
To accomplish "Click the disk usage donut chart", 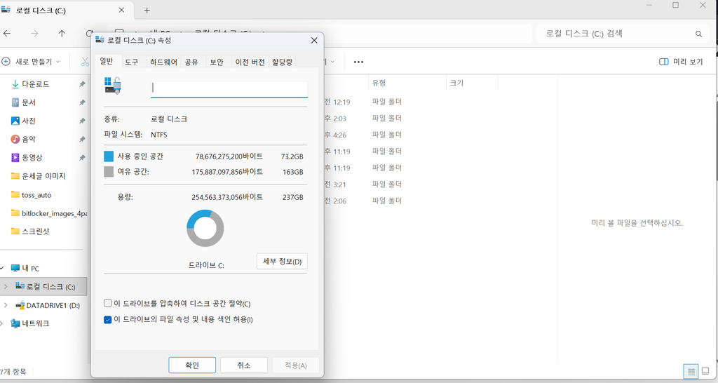I will (205, 228).
